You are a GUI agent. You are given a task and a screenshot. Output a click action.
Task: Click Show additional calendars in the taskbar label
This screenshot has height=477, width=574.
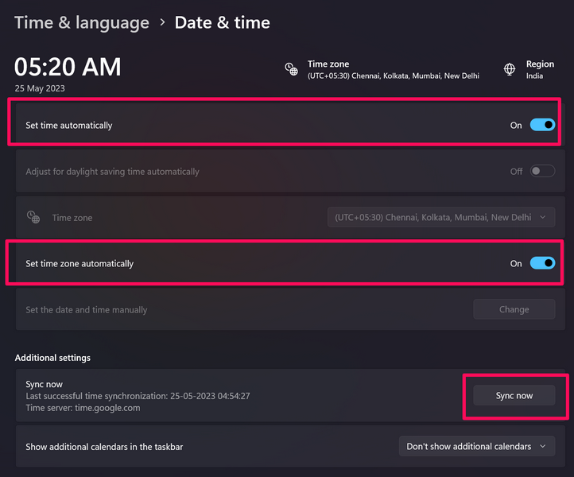point(104,447)
